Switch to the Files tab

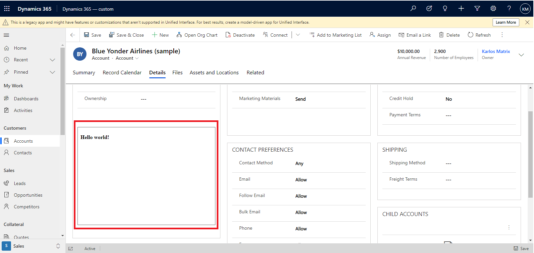click(177, 73)
